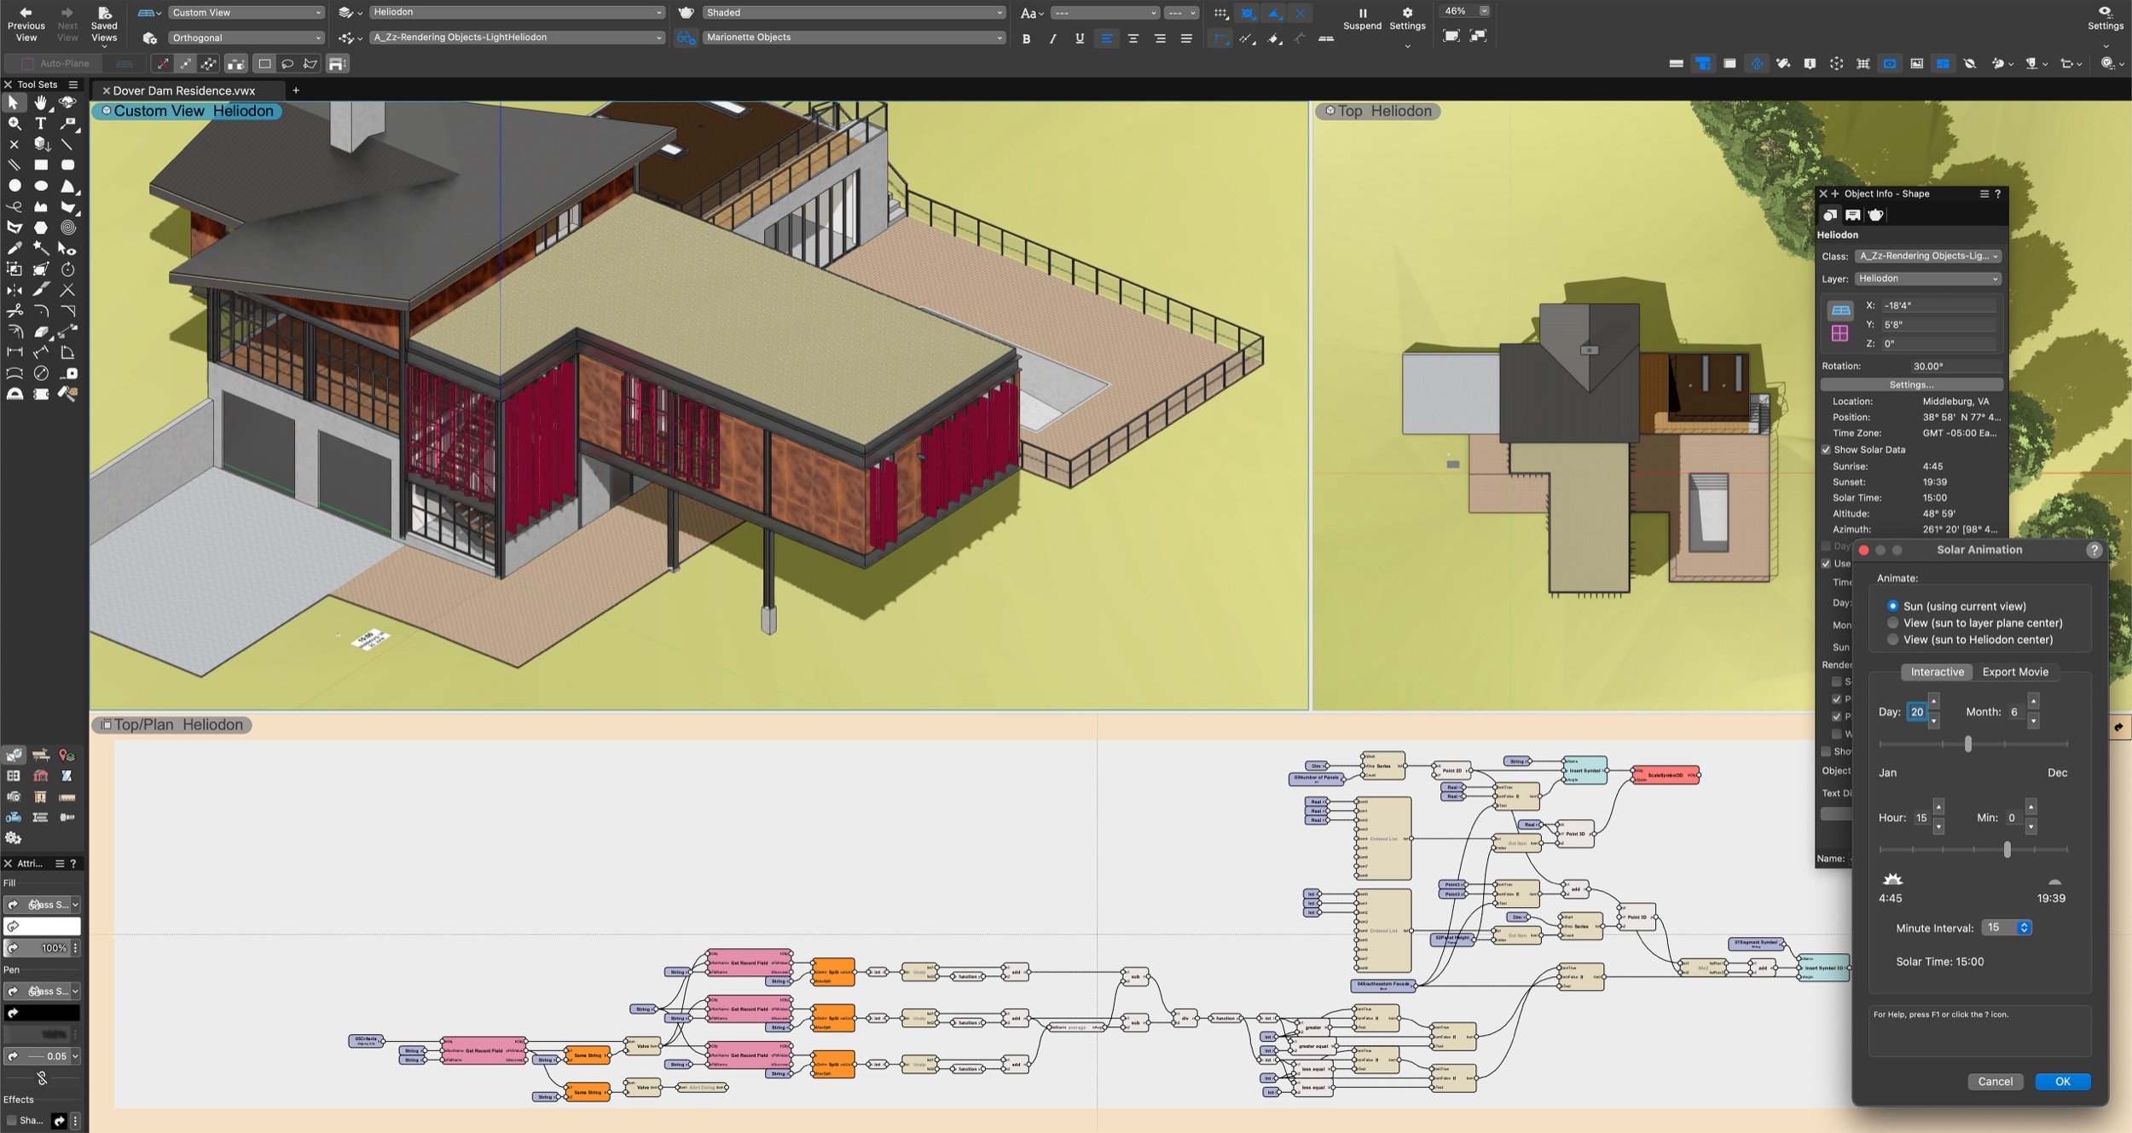2132x1133 pixels.
Task: Select the Pan hand tool
Action: pos(40,102)
